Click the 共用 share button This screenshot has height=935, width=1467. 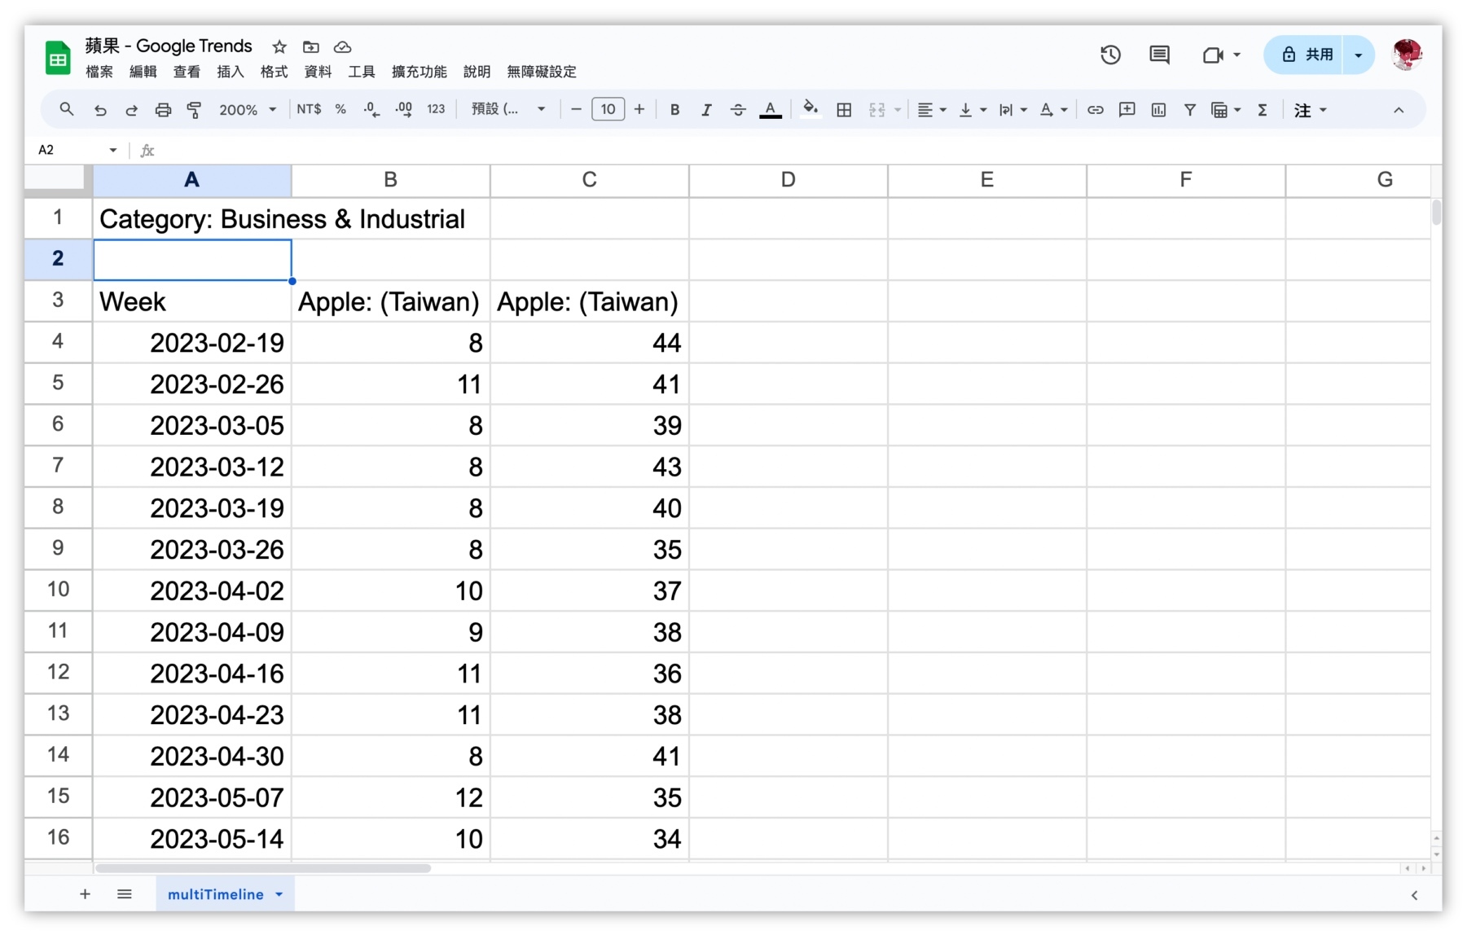tap(1308, 55)
